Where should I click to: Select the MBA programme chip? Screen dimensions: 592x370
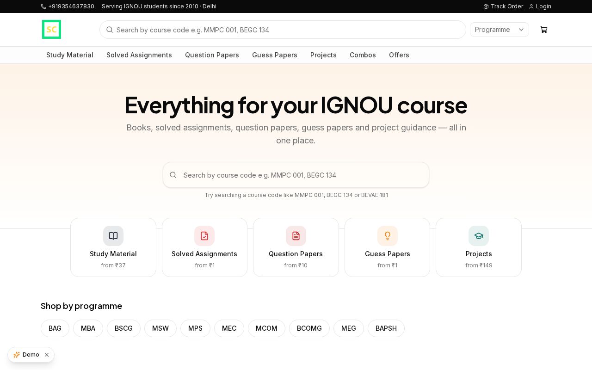[88, 328]
